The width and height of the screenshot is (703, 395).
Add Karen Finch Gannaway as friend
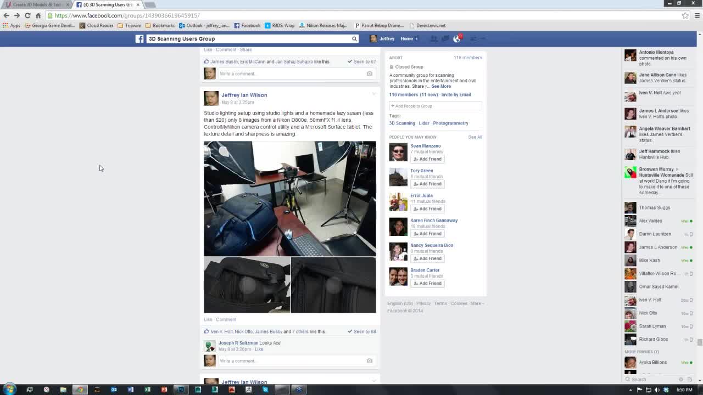tap(427, 234)
